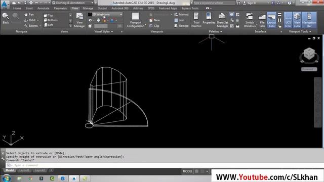Expand the Views list with bottom arrow

point(70,26)
